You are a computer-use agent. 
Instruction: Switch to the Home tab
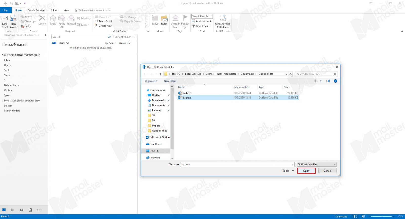[18, 10]
